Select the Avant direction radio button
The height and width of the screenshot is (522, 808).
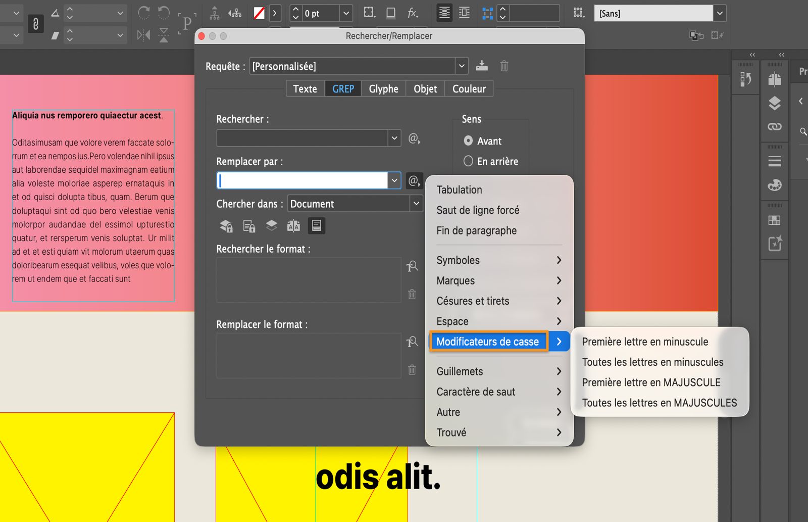468,140
